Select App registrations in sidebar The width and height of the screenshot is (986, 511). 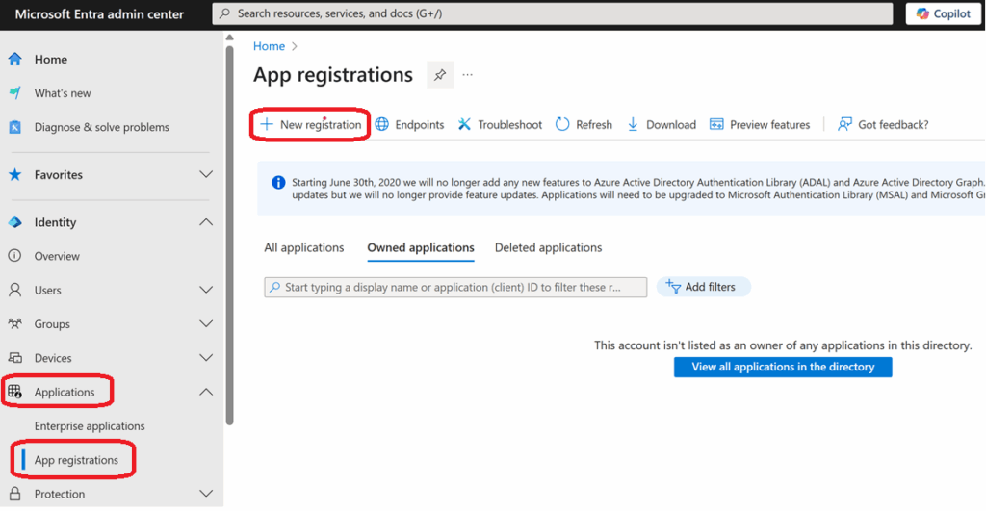point(76,460)
